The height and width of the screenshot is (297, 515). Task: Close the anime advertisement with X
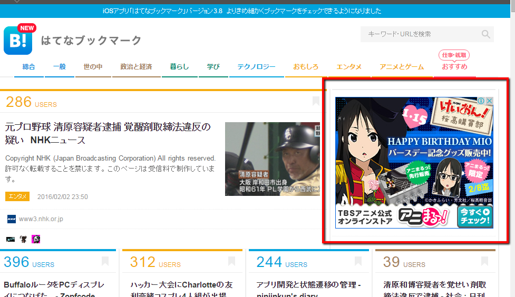pos(489,101)
